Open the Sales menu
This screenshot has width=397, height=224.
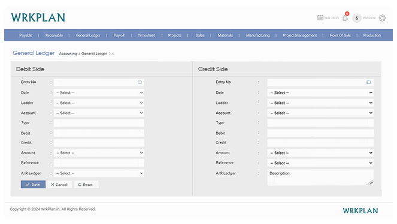pos(200,35)
